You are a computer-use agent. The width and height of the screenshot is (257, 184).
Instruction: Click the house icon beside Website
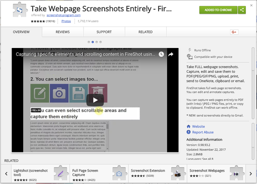pos(188,127)
